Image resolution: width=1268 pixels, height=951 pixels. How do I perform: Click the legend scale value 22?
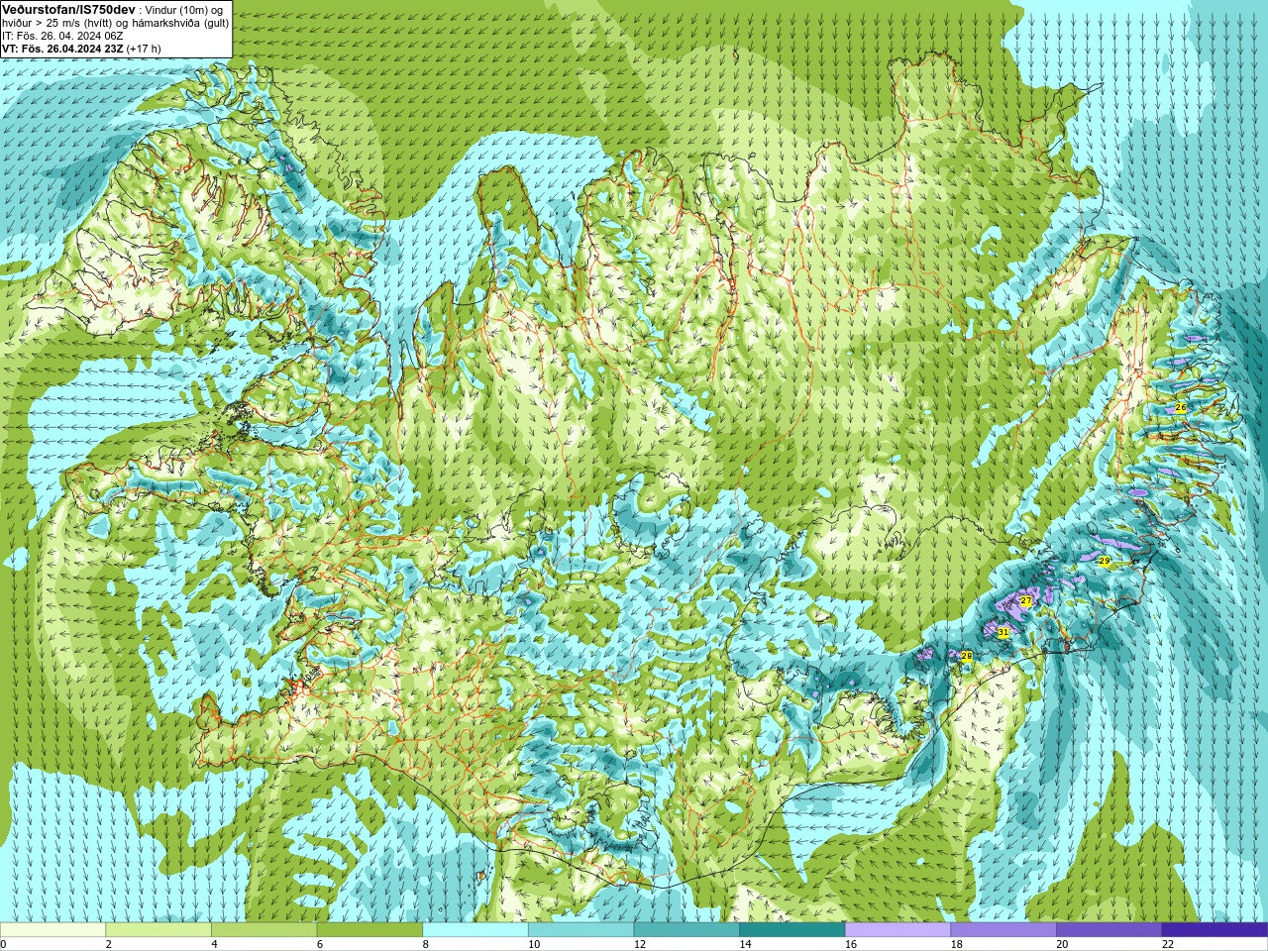(x=1167, y=945)
